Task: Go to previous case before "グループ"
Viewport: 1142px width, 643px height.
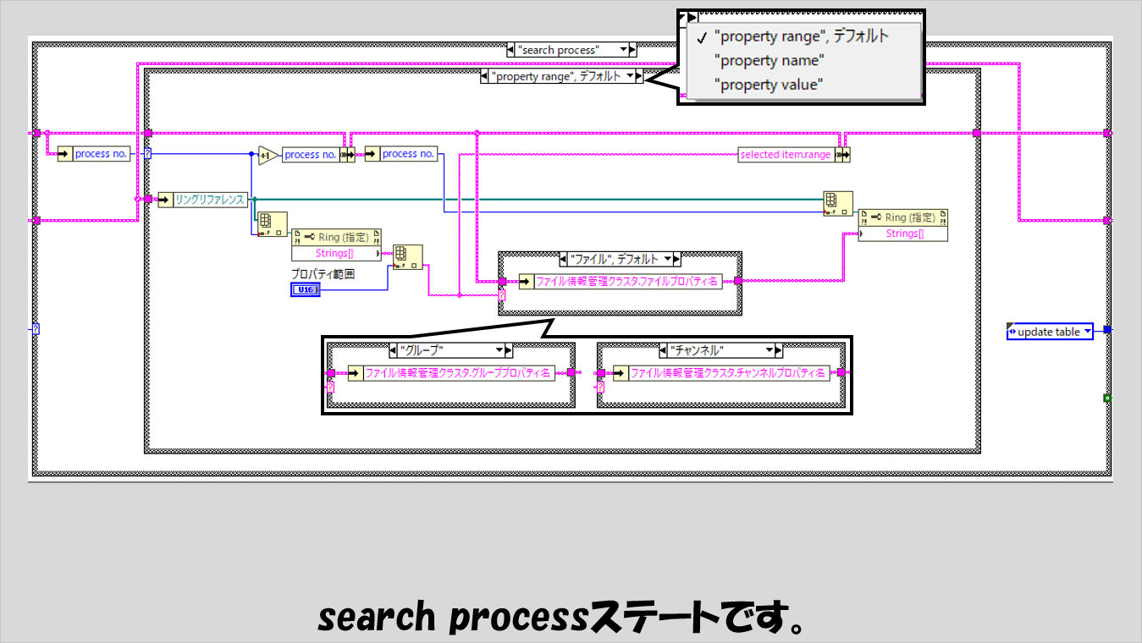Action: [x=393, y=350]
